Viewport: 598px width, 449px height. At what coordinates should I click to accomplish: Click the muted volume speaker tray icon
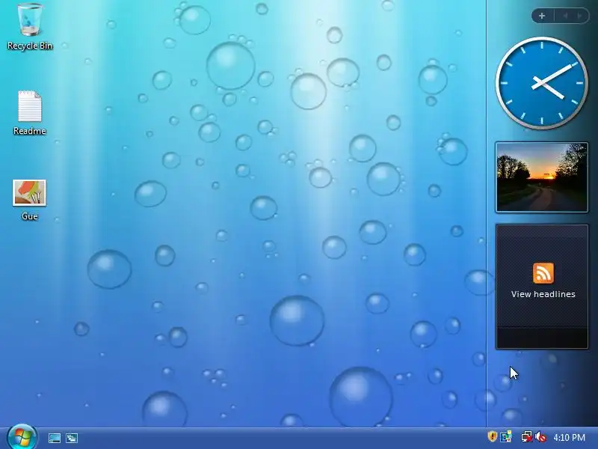[x=540, y=437]
